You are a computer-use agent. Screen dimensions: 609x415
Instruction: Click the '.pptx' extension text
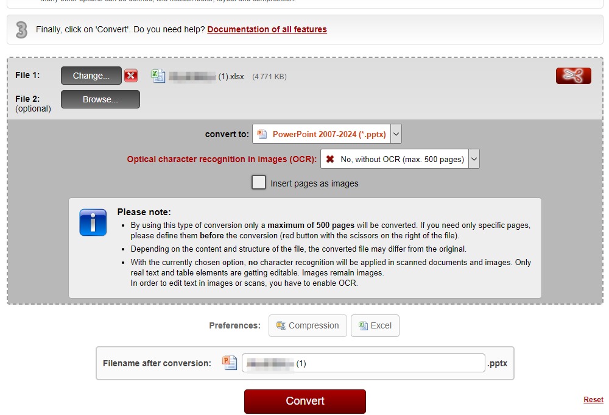click(x=497, y=363)
